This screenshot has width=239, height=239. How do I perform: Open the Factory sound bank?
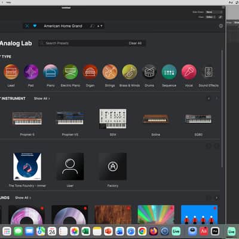[113, 167]
